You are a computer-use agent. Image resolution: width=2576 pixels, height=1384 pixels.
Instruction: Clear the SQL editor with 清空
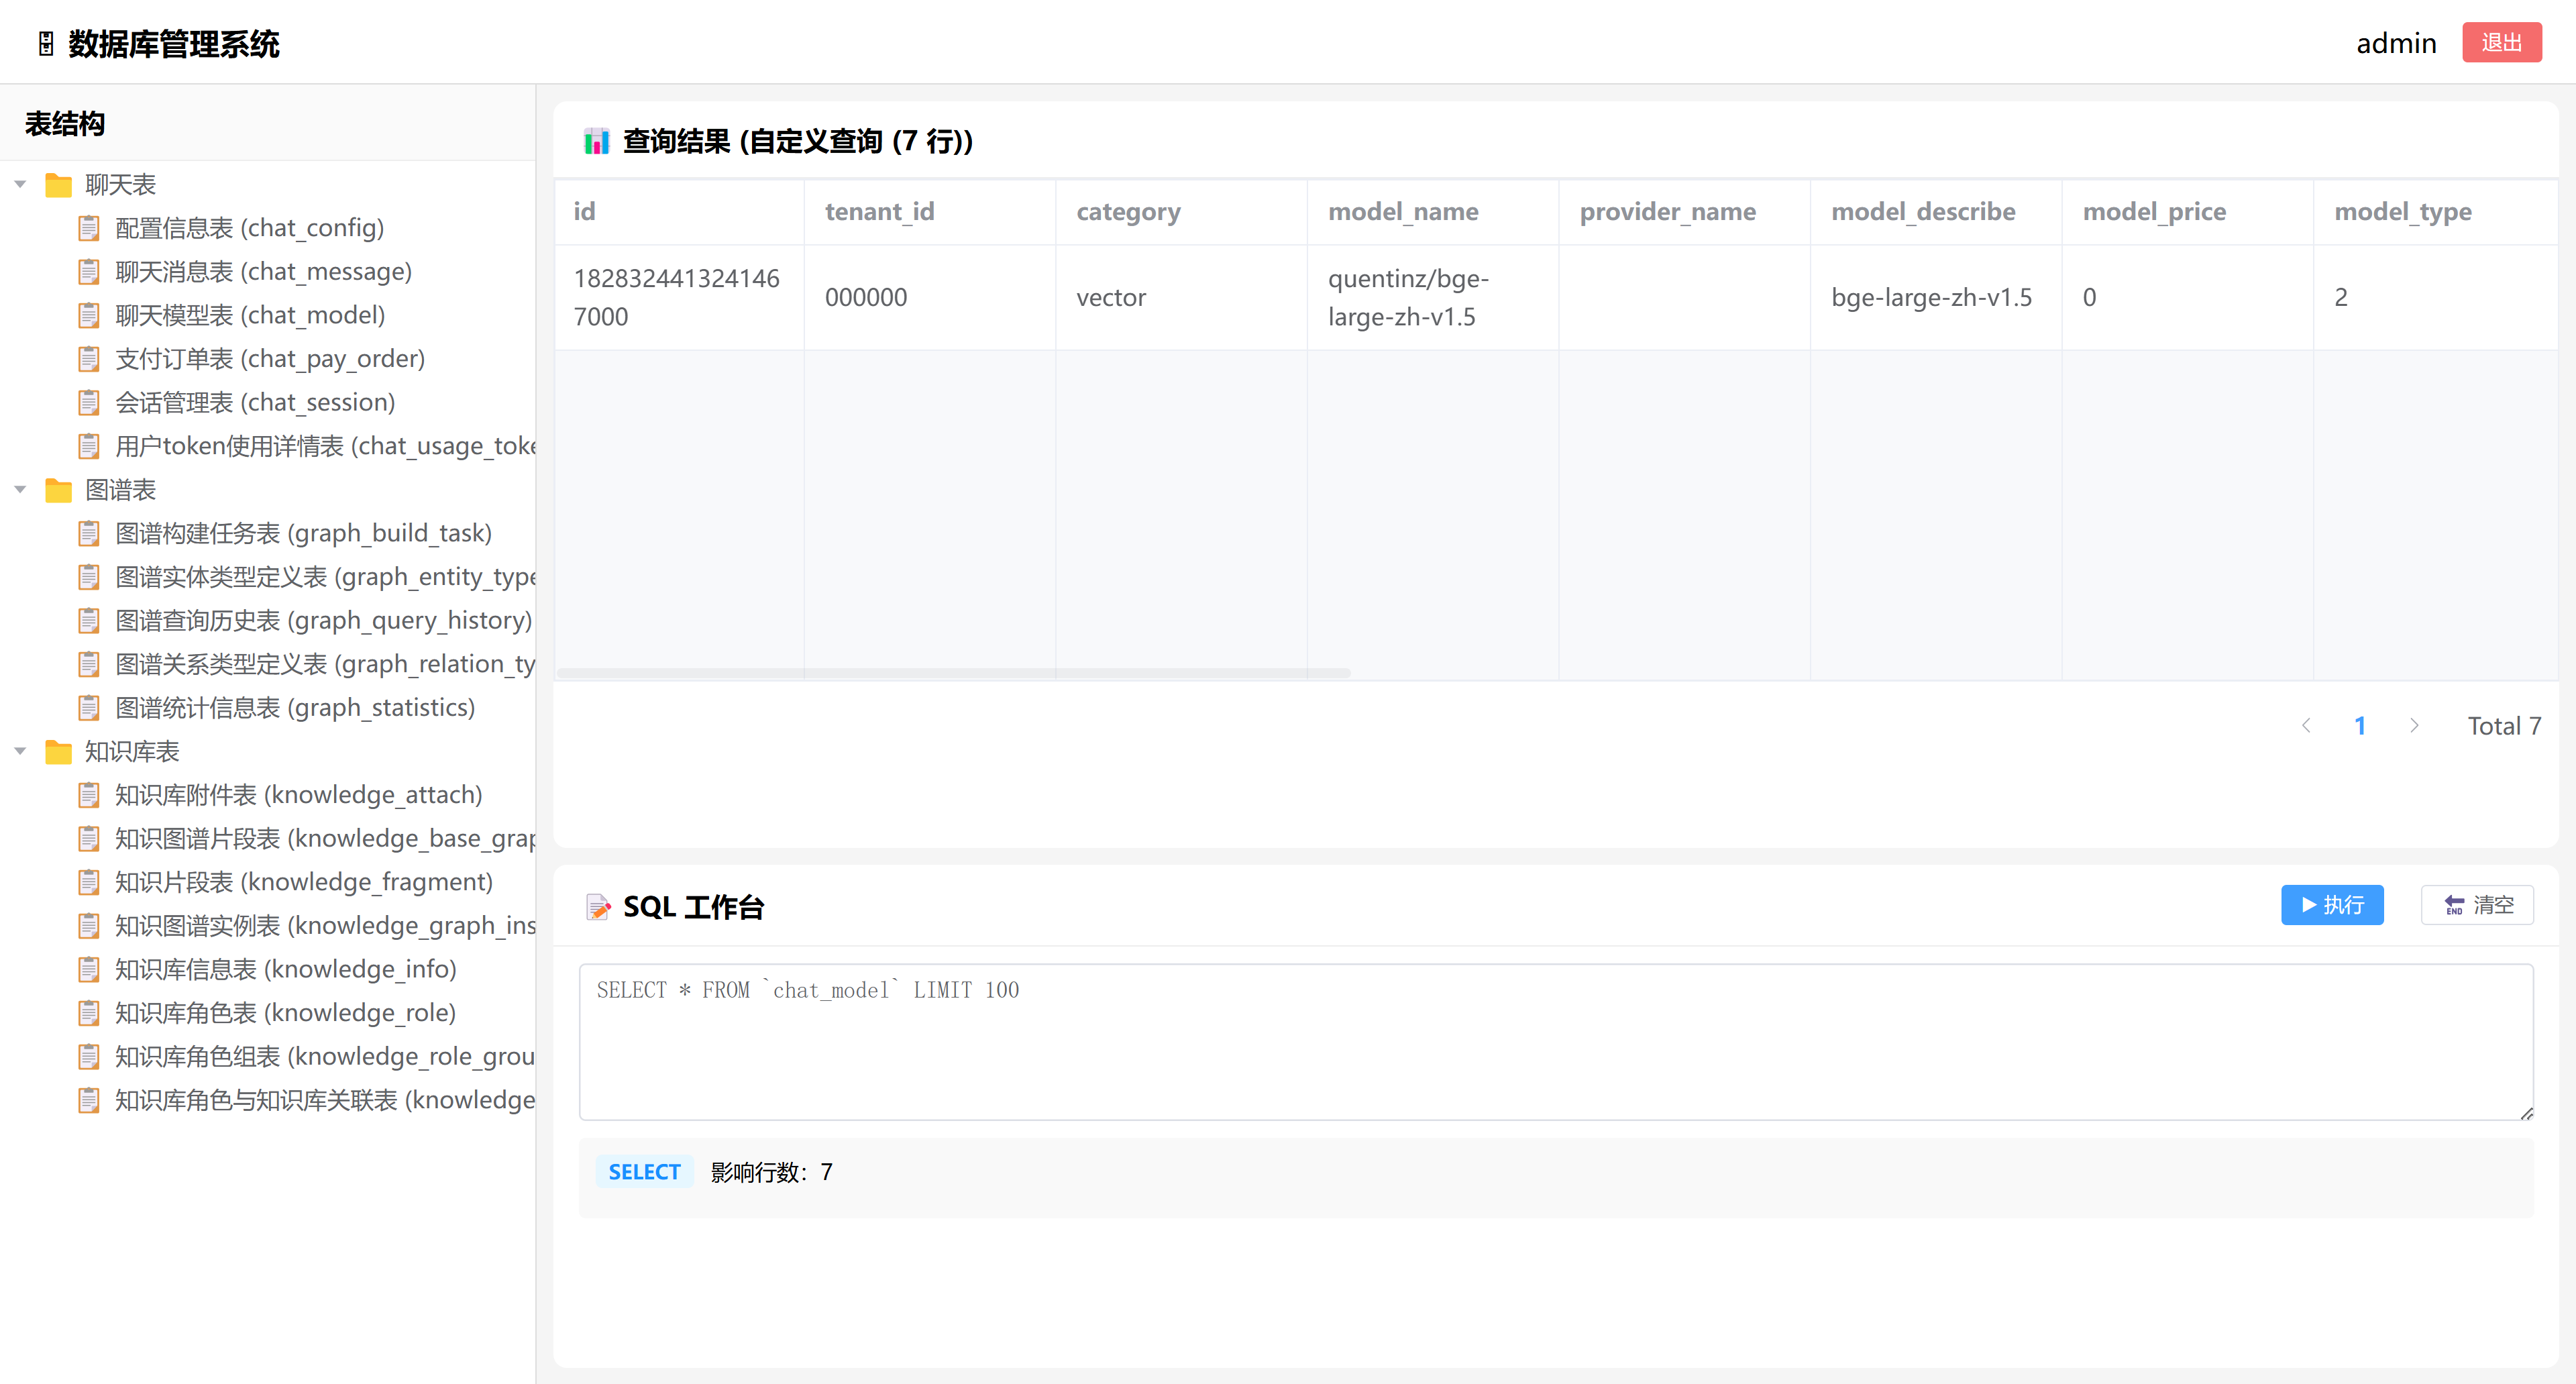pyautogui.click(x=2477, y=905)
